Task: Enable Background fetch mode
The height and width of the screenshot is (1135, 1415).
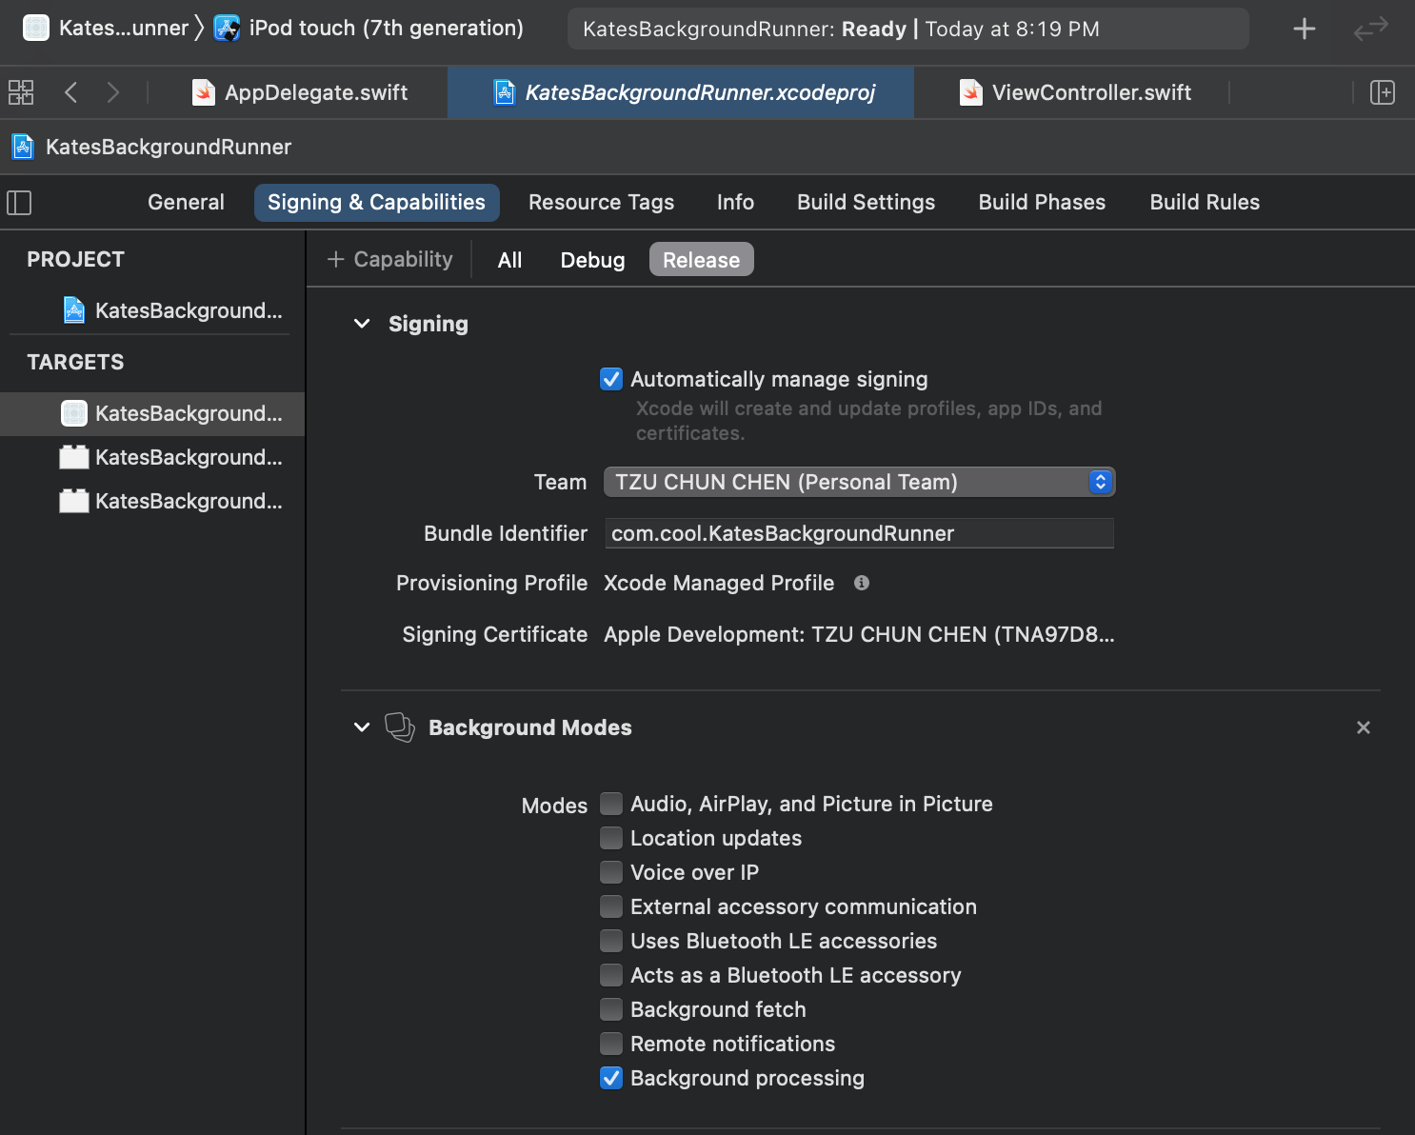Action: (611, 1010)
